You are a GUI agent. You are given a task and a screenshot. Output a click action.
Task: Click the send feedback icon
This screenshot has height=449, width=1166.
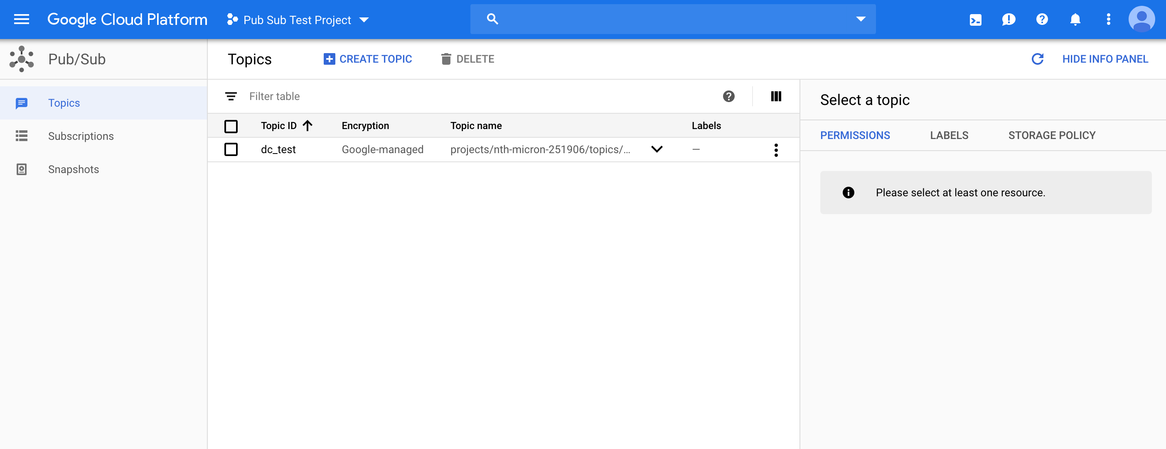1009,19
